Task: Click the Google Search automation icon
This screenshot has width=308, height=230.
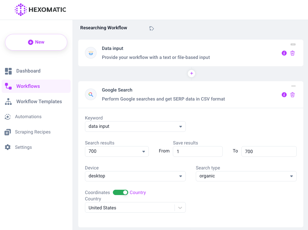Action: coord(91,95)
